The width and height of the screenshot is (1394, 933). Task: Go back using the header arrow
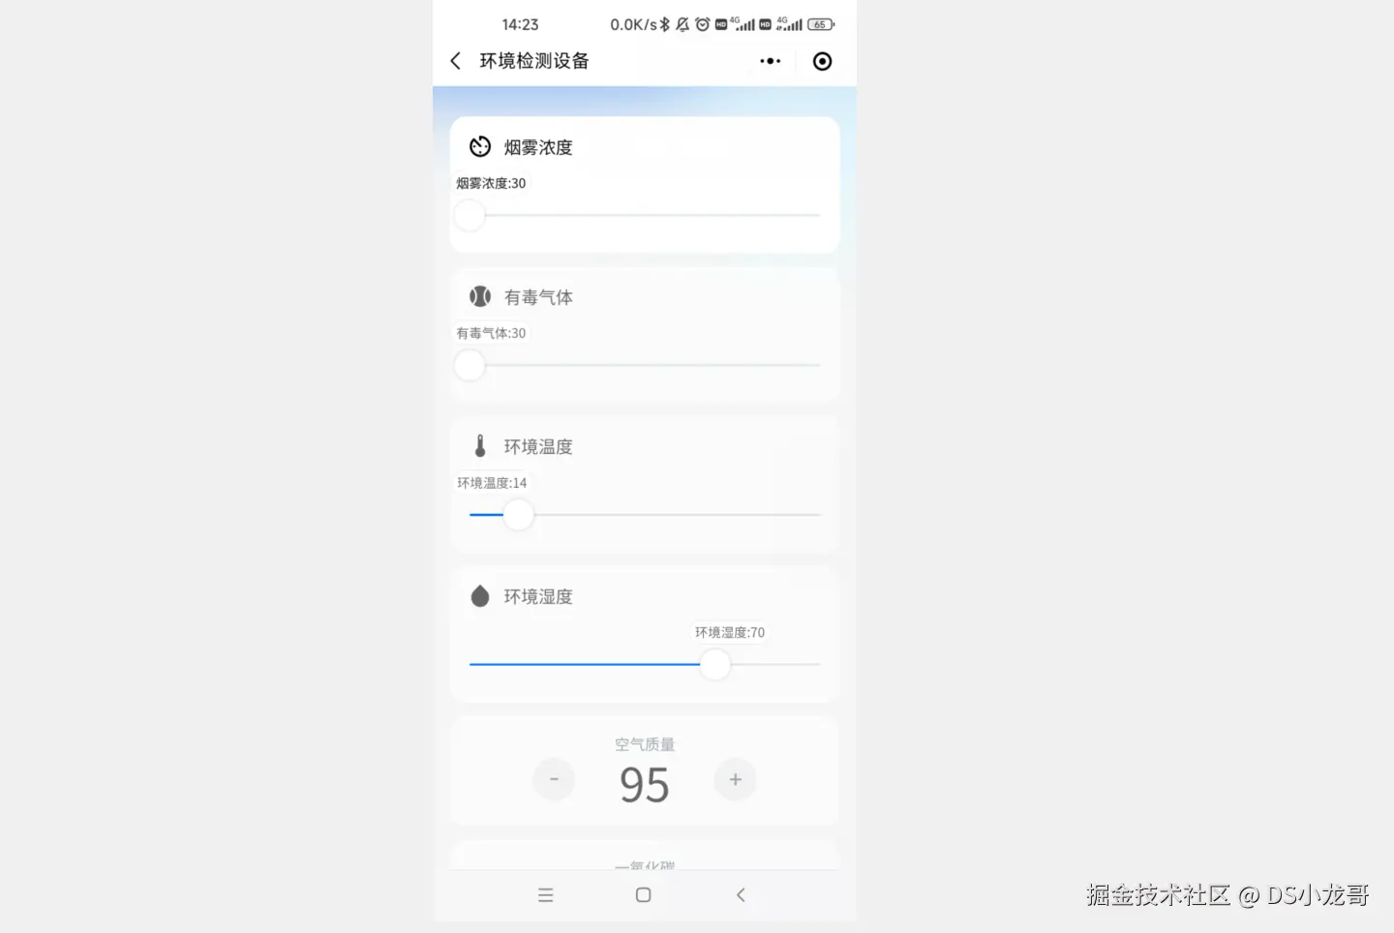455,61
